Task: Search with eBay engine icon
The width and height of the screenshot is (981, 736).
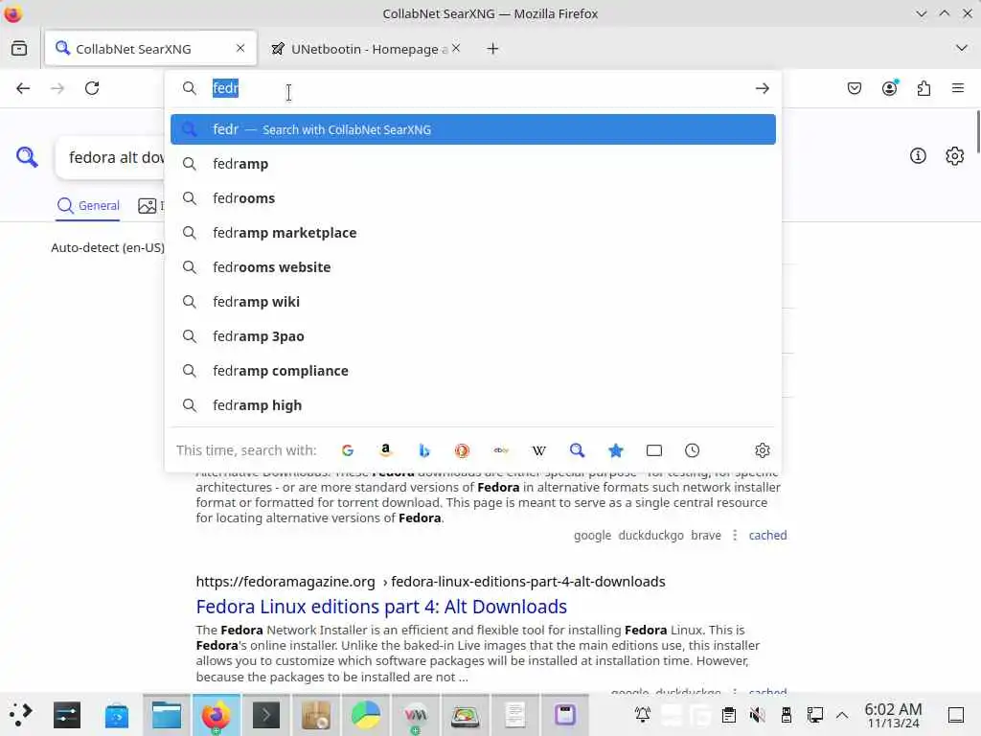Action: click(500, 450)
